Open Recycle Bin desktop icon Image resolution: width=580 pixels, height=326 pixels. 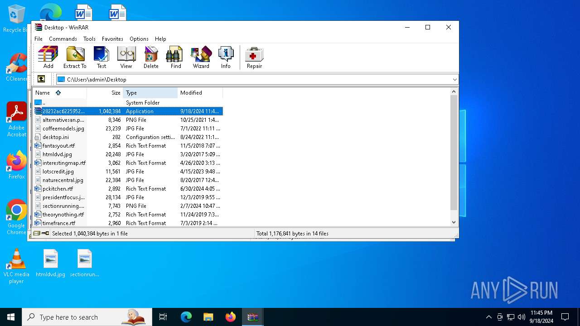point(16,19)
